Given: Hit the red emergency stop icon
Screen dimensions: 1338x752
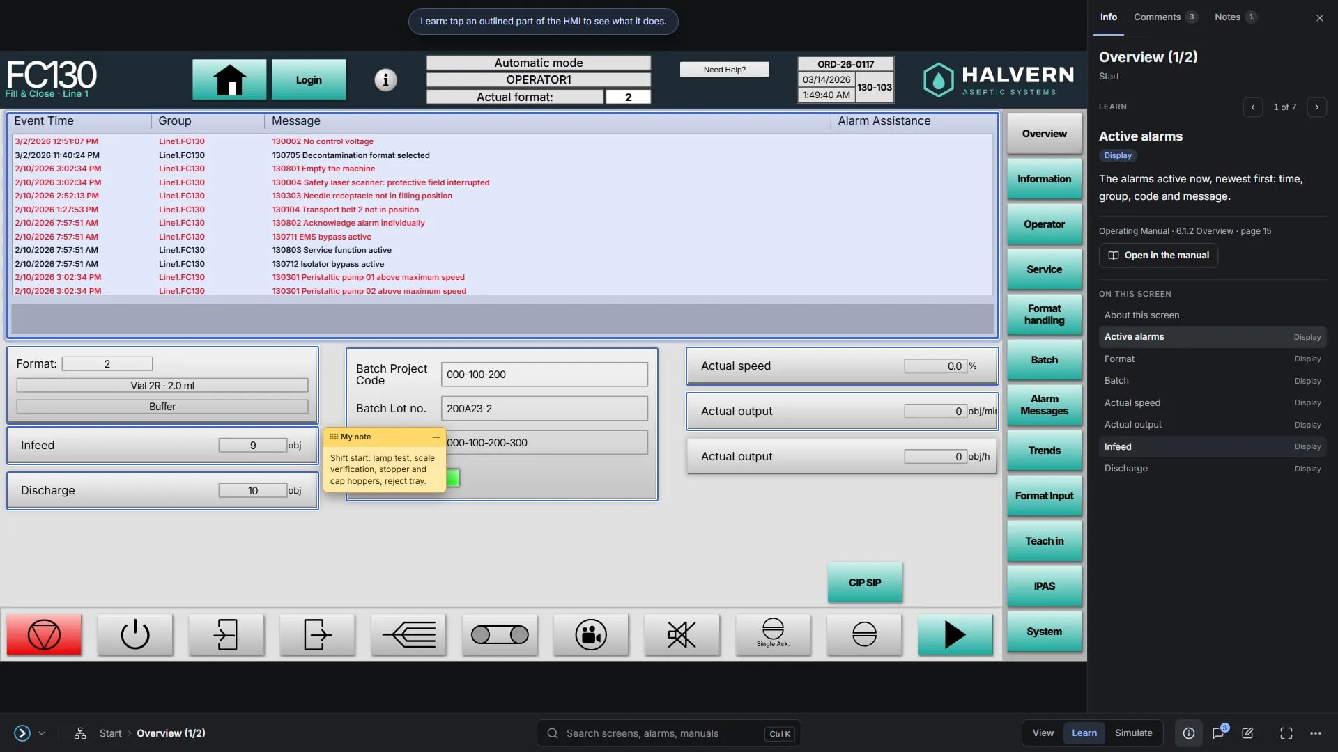Looking at the screenshot, I should pyautogui.click(x=44, y=634).
